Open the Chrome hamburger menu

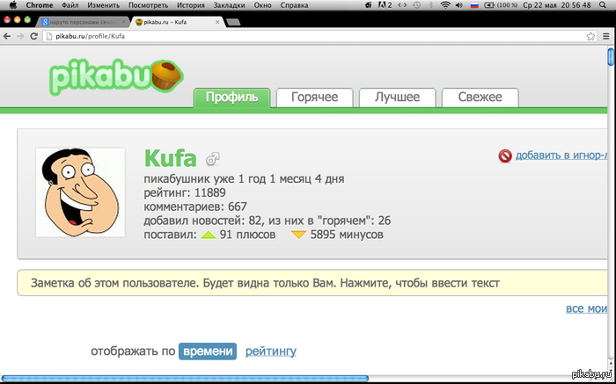[606, 36]
